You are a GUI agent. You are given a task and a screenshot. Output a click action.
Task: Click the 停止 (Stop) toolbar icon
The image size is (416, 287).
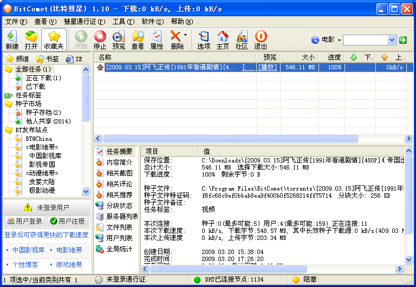(x=100, y=40)
